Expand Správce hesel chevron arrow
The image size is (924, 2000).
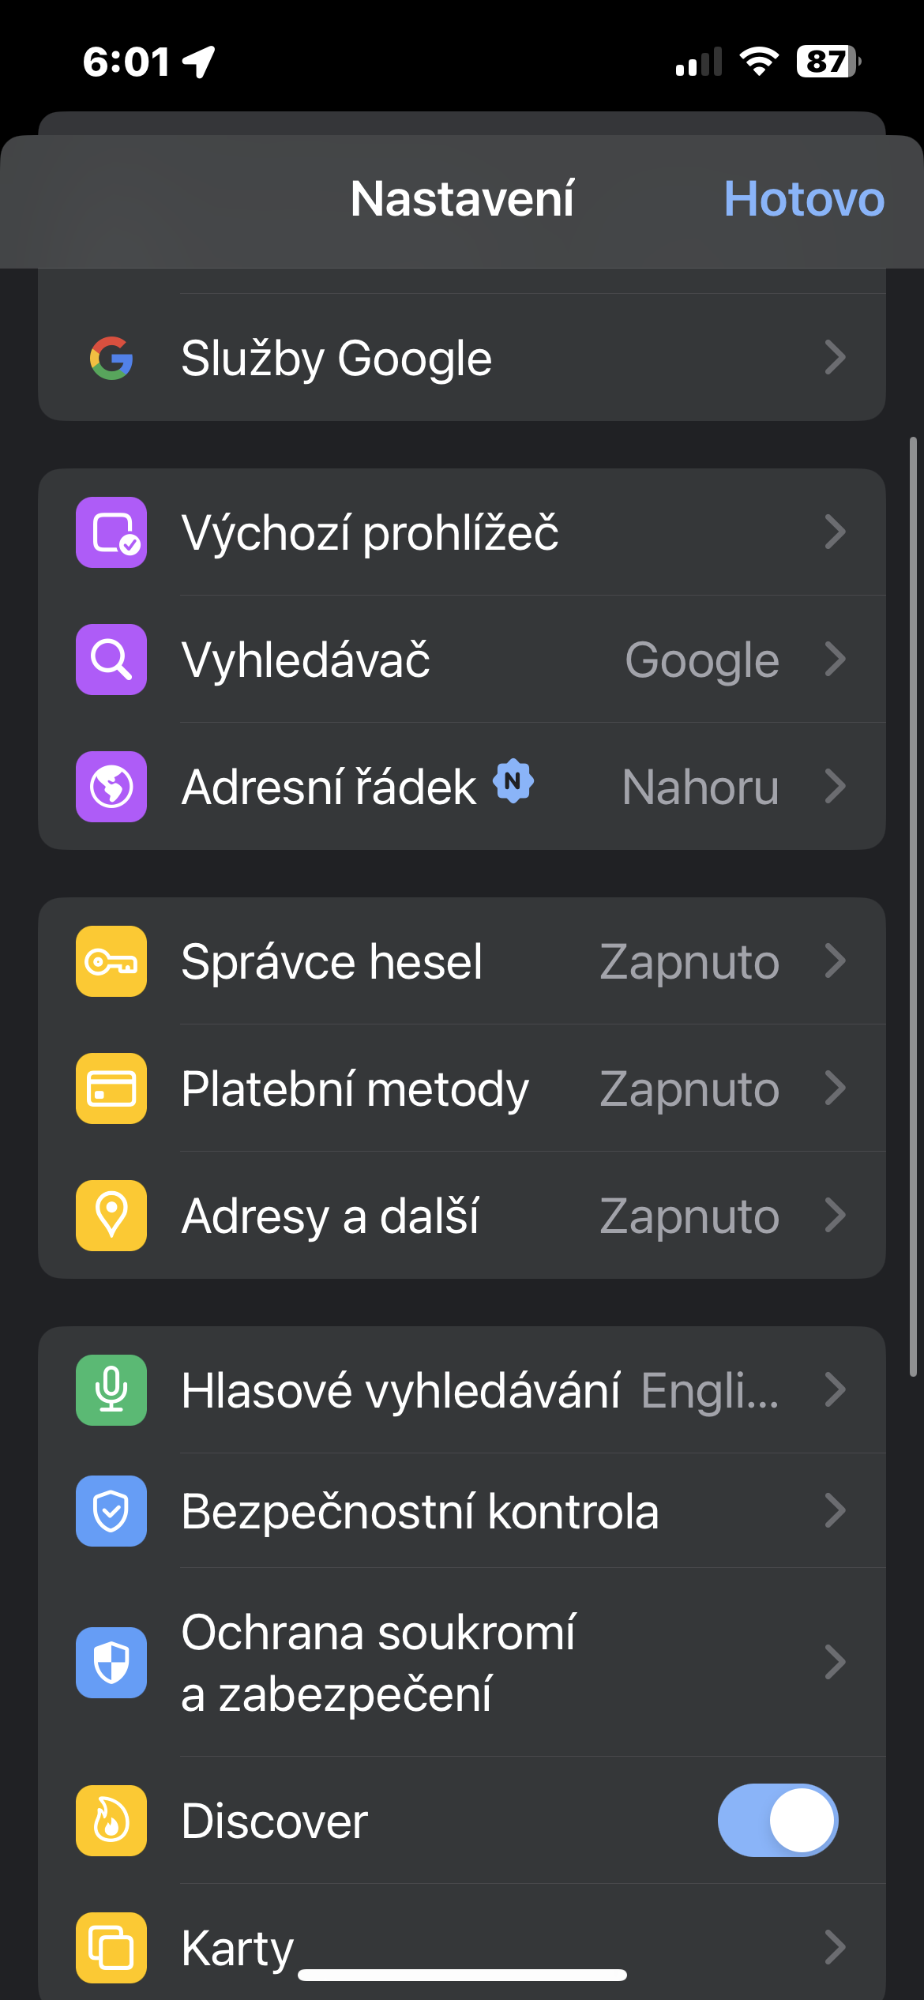click(835, 961)
